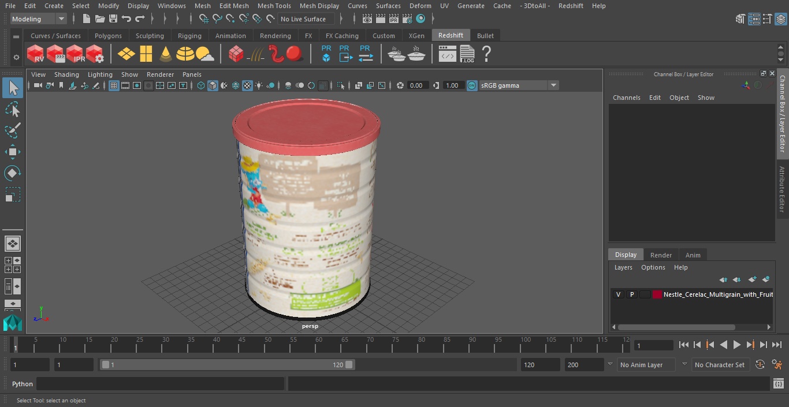
Task: Toggle viewport color management sRGB button
Action: pyautogui.click(x=472, y=85)
